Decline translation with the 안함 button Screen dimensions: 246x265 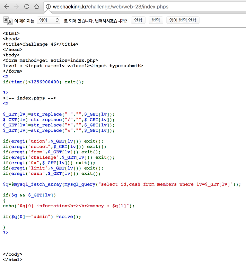click(138, 20)
